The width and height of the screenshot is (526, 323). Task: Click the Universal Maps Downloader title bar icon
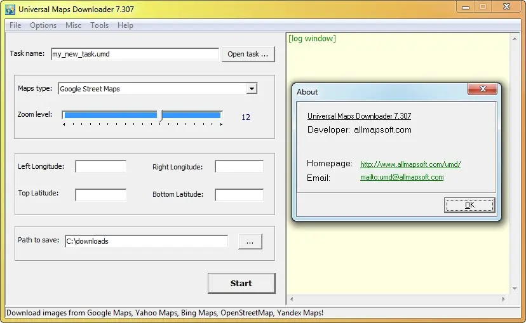[x=10, y=9]
